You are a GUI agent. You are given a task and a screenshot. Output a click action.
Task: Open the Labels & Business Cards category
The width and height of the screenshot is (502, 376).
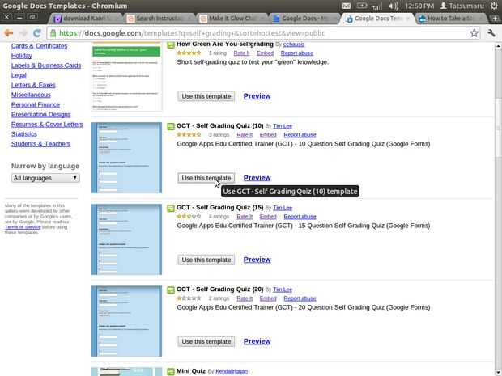(x=46, y=65)
